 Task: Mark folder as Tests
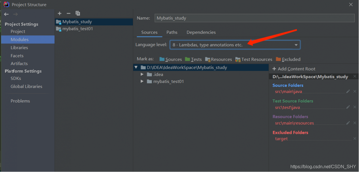(193, 59)
